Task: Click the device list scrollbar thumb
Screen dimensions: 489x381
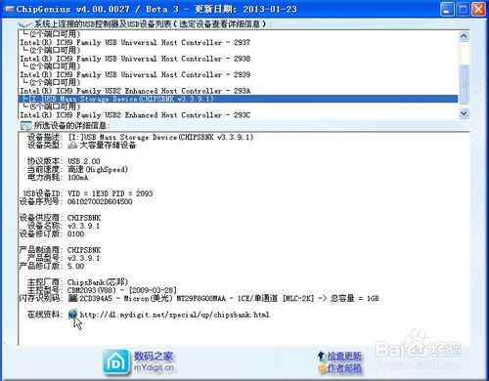Action: [464, 83]
